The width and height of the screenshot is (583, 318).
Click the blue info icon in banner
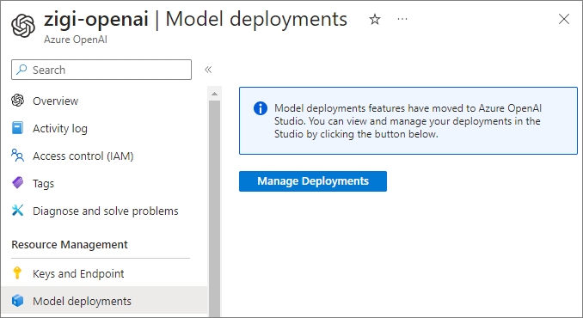[x=261, y=108]
